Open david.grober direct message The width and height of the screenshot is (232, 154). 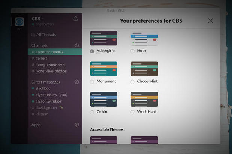coord(55,108)
